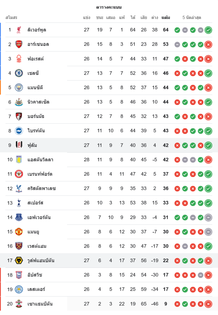Click the Everton club crest icon
The height and width of the screenshot is (315, 218).
[x=19, y=217]
